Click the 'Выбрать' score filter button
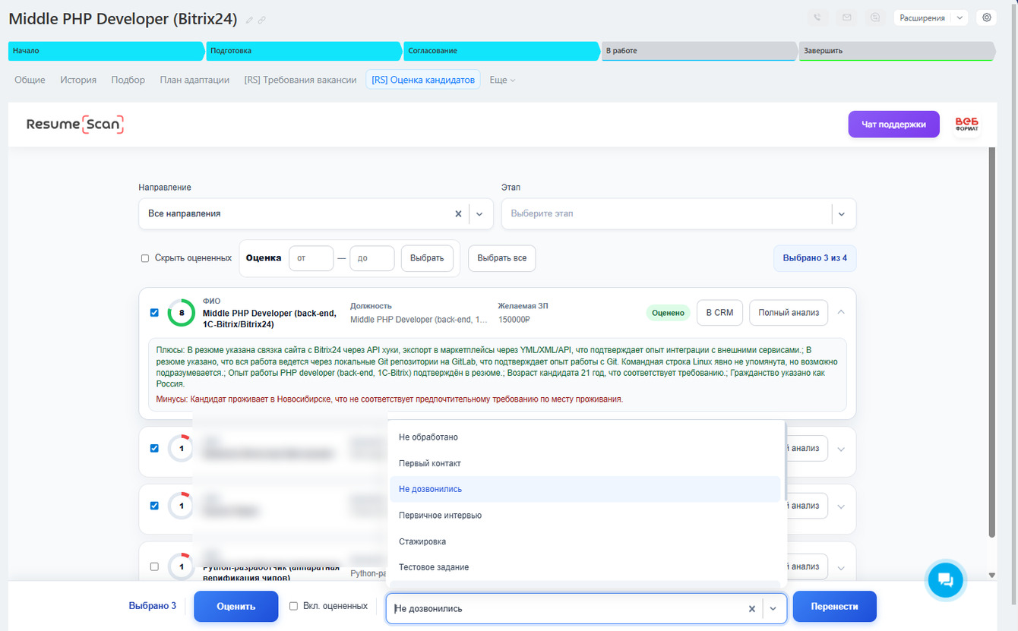Image resolution: width=1018 pixels, height=631 pixels. click(x=427, y=258)
